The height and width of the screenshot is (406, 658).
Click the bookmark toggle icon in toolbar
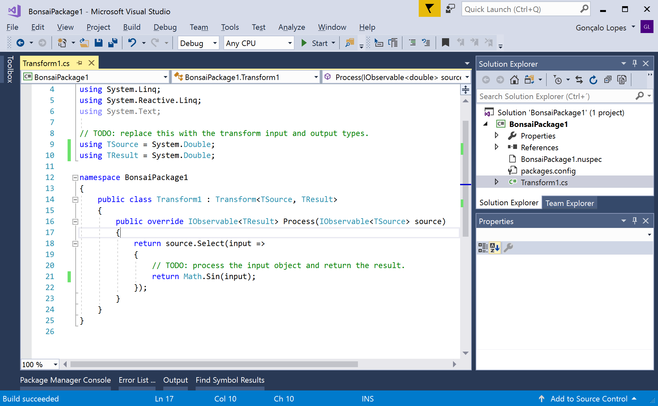click(x=445, y=43)
